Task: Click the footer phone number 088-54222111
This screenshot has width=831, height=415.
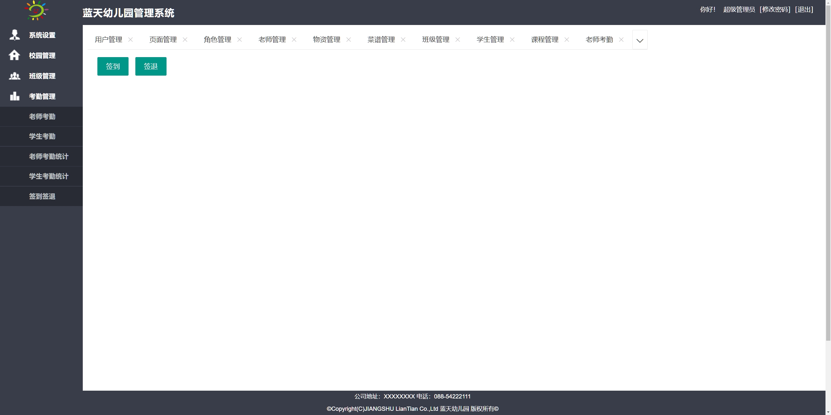Action: (452, 397)
